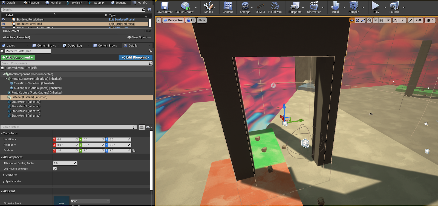This screenshot has height=206, width=438.
Task: Open Ak Audio Event None dropdown
Action: [90, 201]
